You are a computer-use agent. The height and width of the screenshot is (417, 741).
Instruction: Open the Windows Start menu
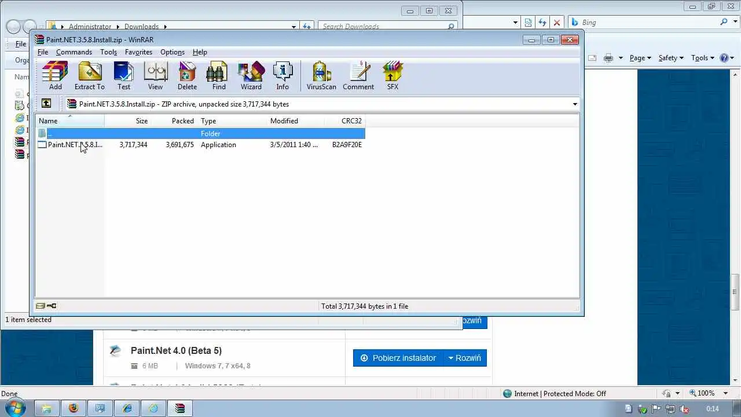click(x=14, y=408)
